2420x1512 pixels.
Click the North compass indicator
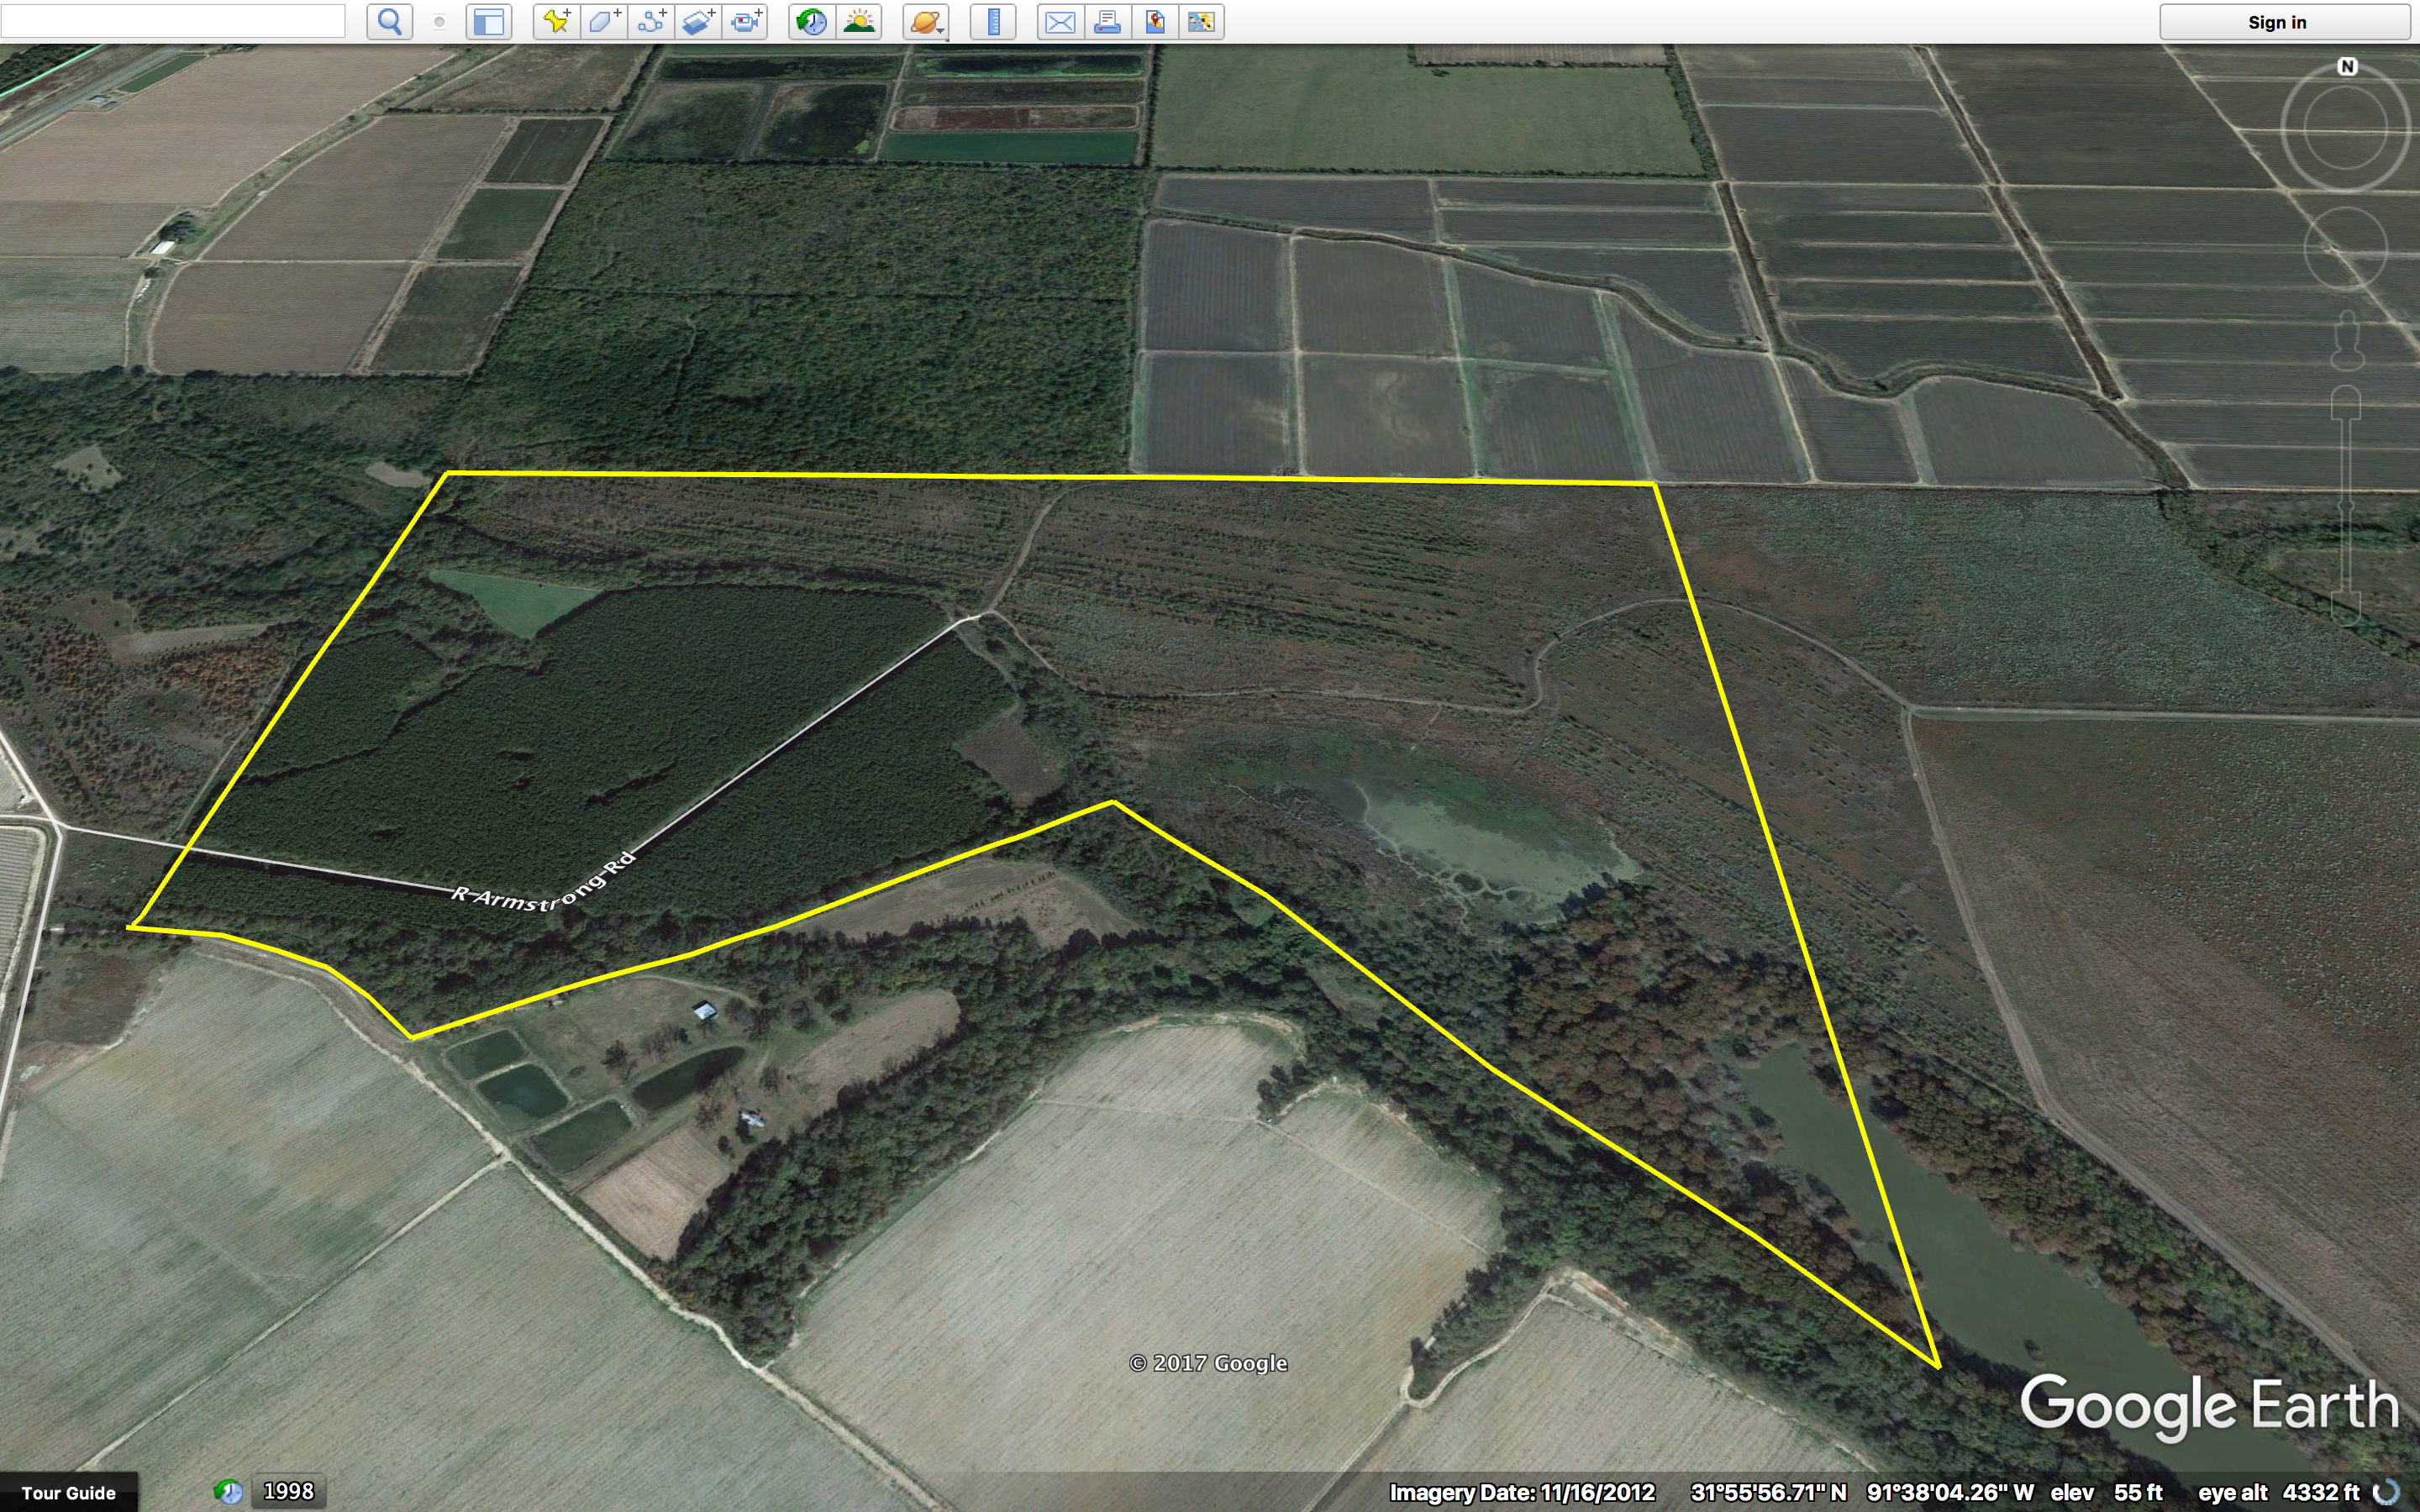click(2347, 67)
